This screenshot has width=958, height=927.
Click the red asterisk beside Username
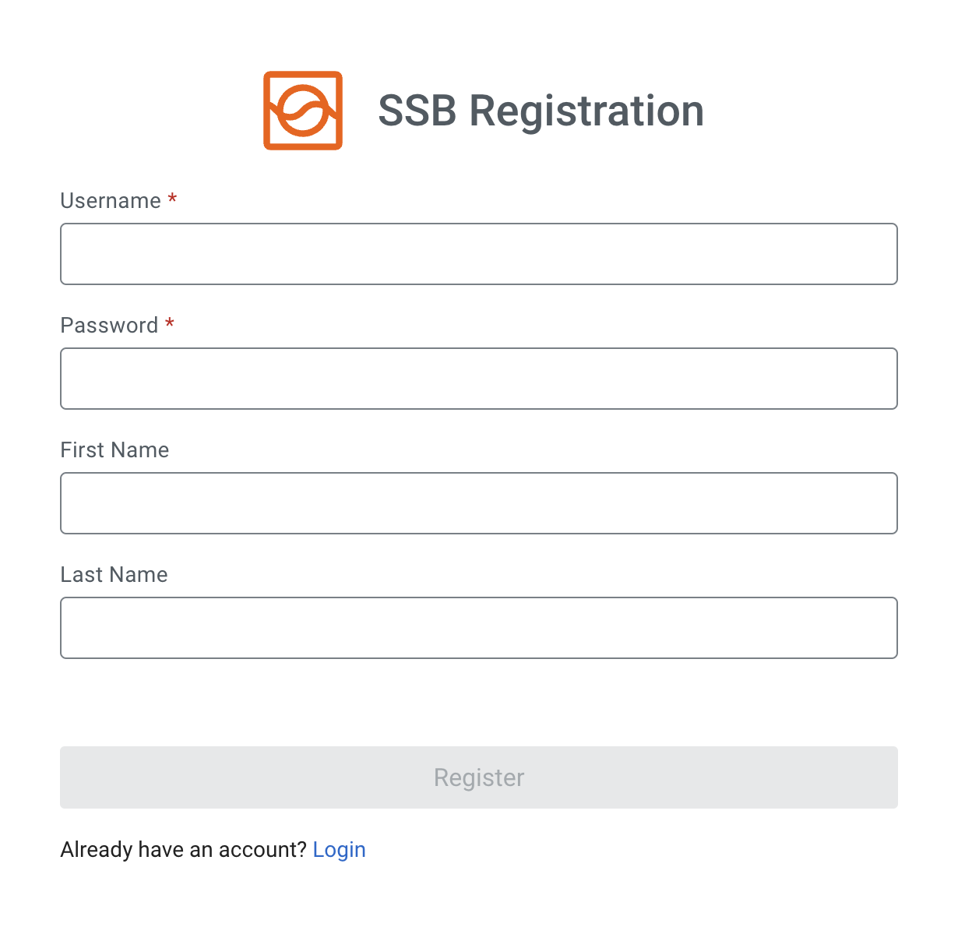pos(172,199)
